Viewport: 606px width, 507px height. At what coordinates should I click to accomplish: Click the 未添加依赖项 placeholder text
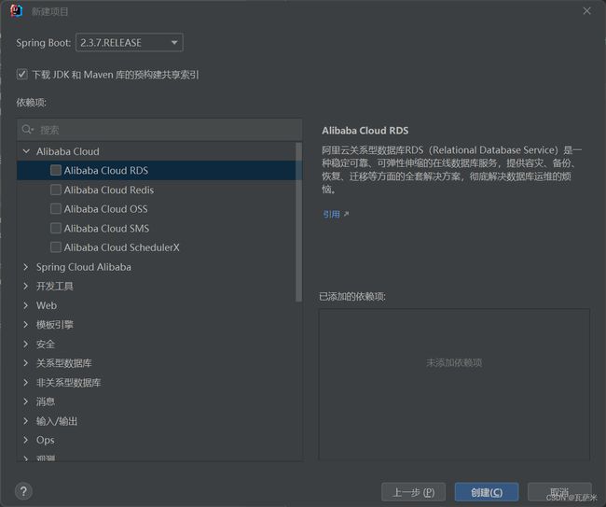coord(454,362)
